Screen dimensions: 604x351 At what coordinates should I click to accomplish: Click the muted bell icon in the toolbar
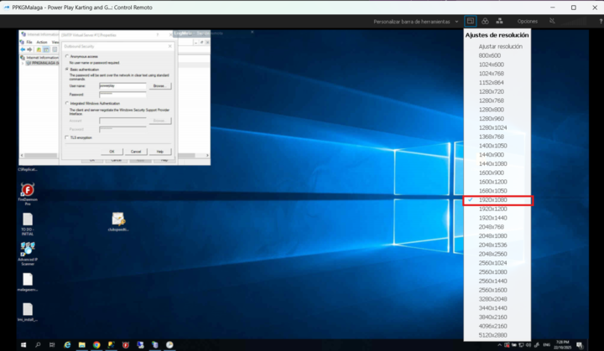[552, 21]
